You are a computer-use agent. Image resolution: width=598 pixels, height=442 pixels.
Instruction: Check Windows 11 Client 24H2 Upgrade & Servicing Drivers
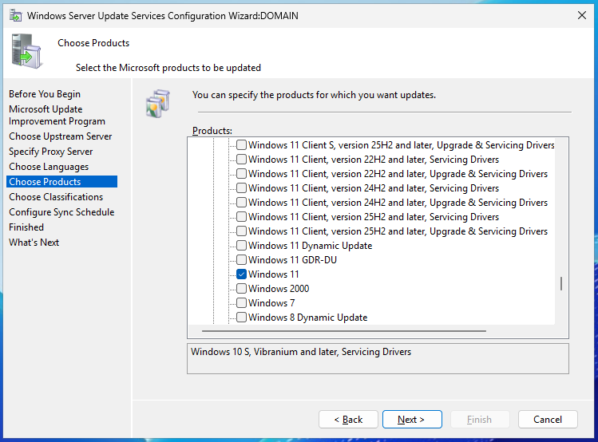(241, 203)
